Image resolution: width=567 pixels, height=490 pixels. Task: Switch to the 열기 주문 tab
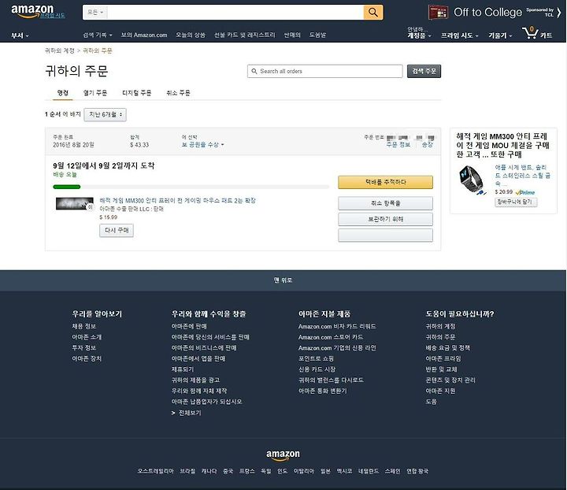(95, 93)
